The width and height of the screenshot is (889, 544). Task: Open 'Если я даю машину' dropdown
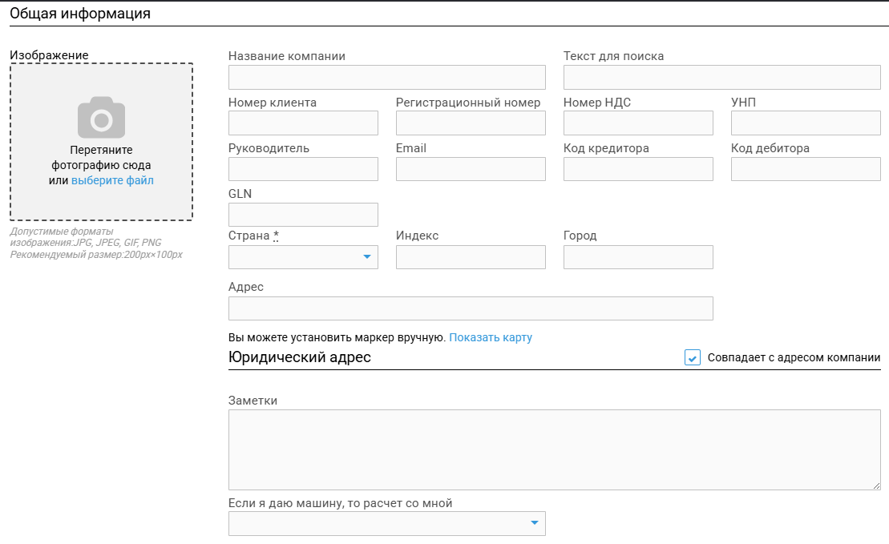[386, 524]
